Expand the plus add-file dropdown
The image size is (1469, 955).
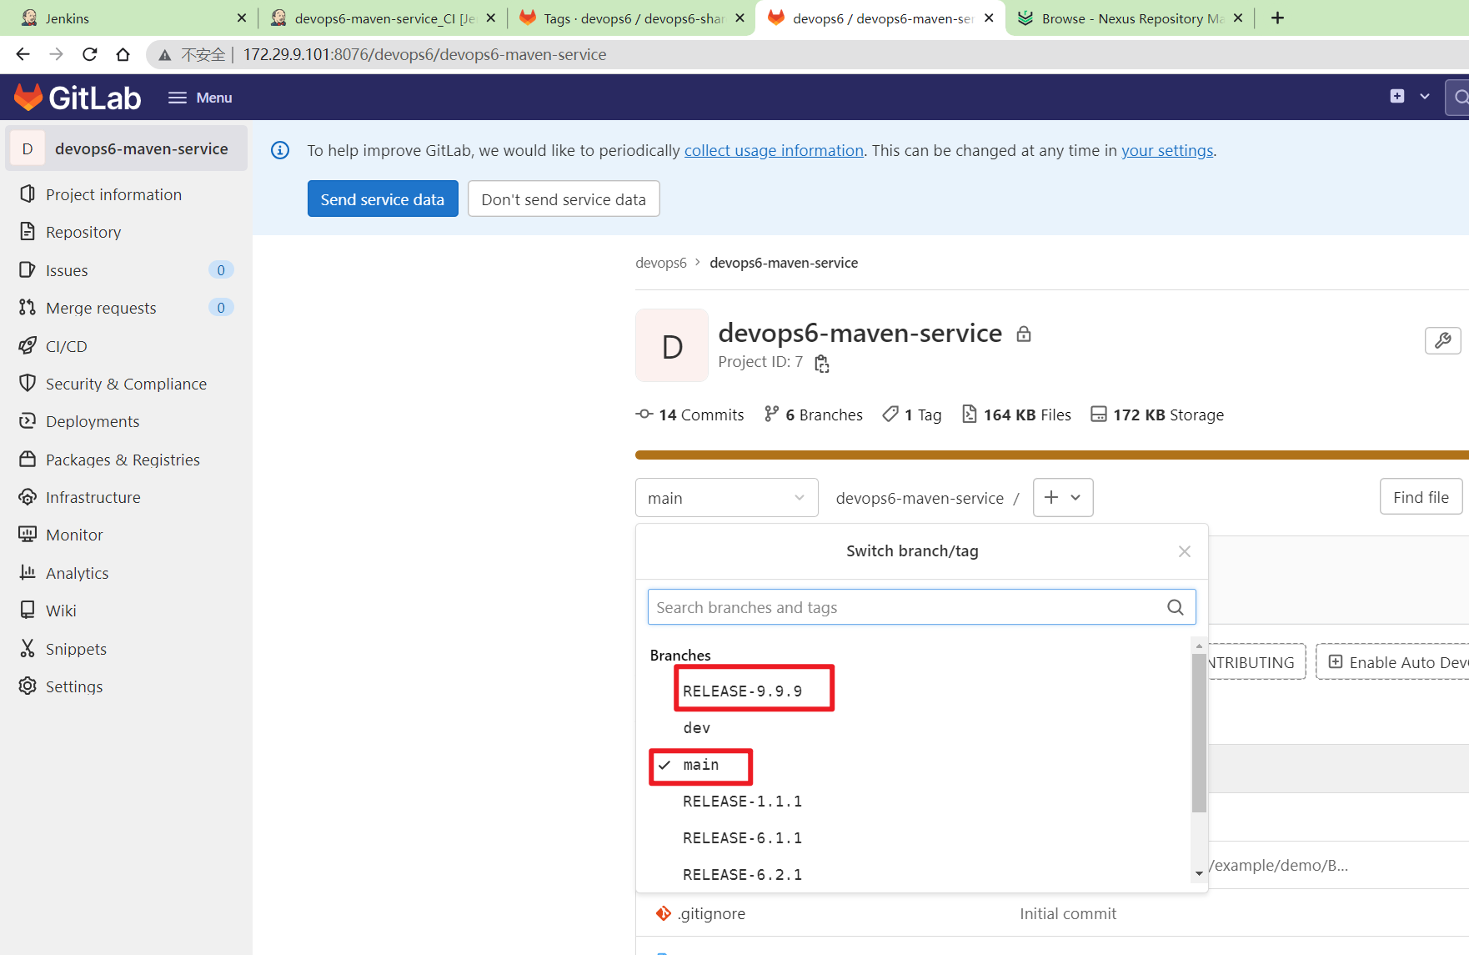pyautogui.click(x=1063, y=498)
